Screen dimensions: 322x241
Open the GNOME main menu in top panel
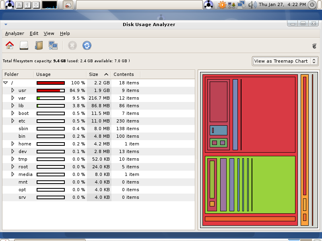[9, 4]
